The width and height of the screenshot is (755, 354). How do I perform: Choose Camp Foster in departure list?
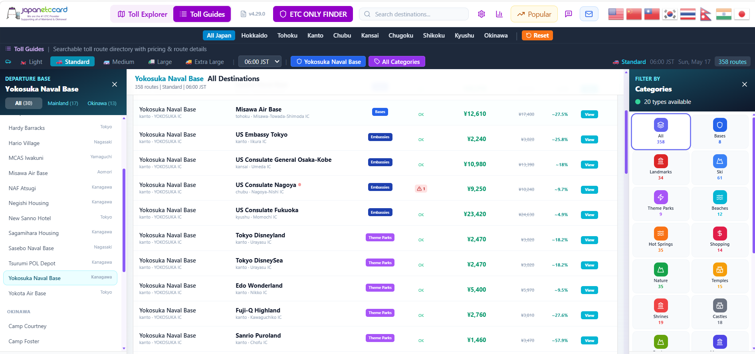point(60,341)
